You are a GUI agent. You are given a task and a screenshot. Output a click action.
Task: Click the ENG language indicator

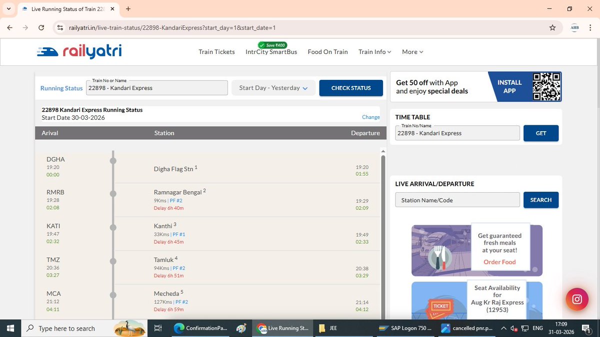tap(538, 329)
